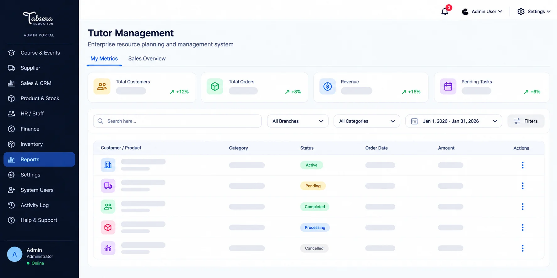Expand the All Branches dropdown
Image resolution: width=557 pixels, height=278 pixels.
pos(298,121)
